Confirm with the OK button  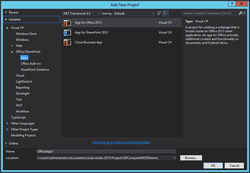pyautogui.click(x=213, y=166)
